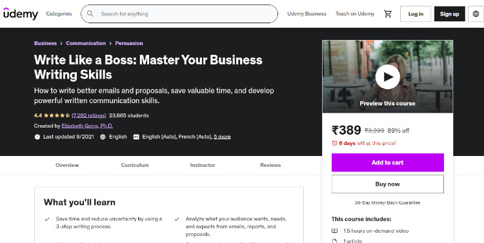The image size is (484, 243).
Task: Switch to the Instructor tab
Action: tap(203, 165)
